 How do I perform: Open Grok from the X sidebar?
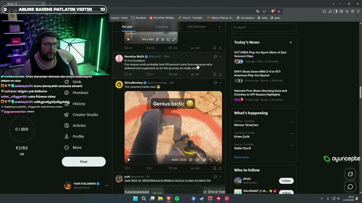(73, 82)
